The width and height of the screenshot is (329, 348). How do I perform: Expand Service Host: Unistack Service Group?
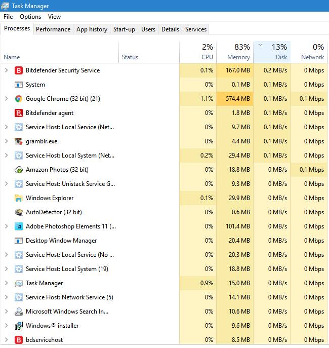point(7,184)
